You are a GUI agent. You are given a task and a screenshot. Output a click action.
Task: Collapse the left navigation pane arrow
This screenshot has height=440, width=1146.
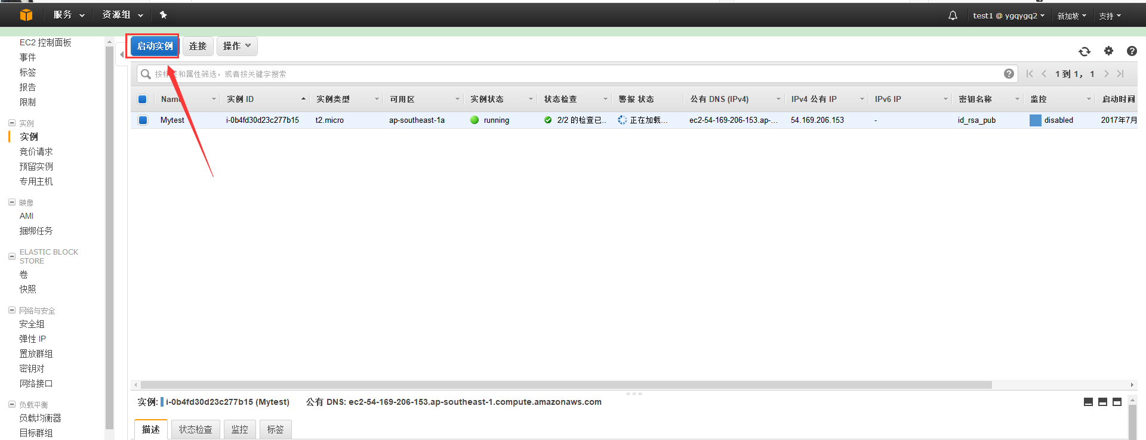click(122, 55)
